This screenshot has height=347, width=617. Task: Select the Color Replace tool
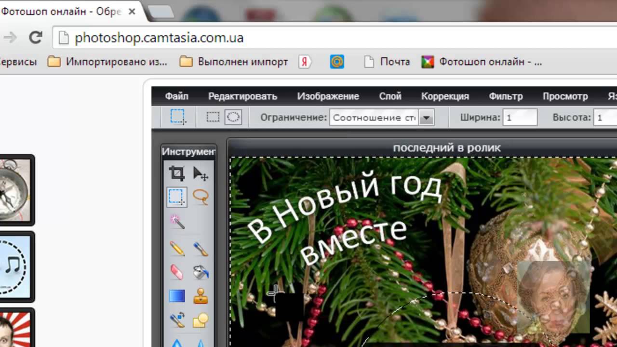click(177, 320)
